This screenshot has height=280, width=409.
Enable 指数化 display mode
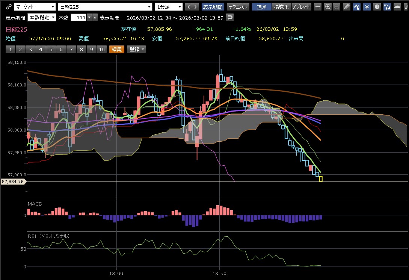point(281,7)
